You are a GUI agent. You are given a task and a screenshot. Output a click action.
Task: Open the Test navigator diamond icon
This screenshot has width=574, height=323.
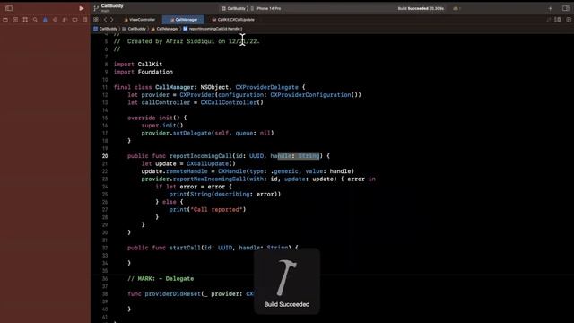point(55,20)
